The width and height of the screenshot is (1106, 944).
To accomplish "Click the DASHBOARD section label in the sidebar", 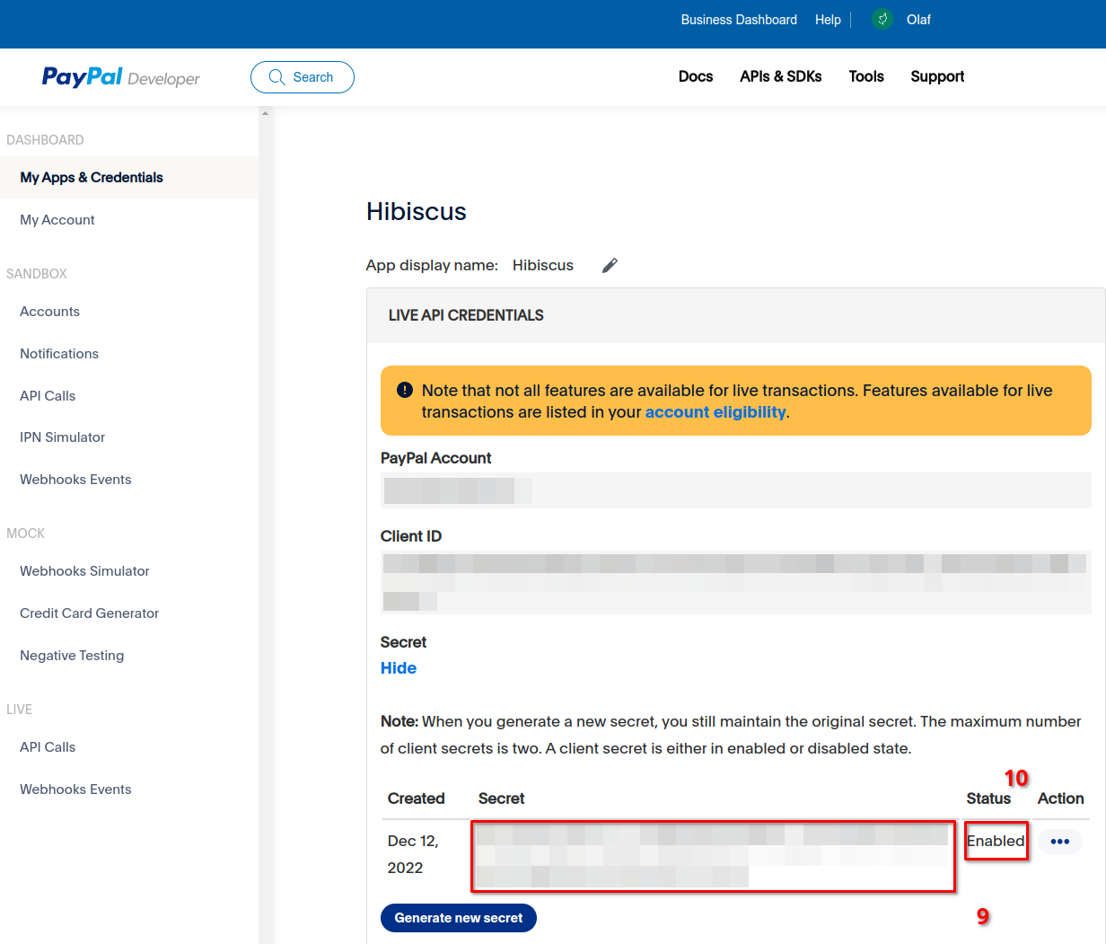I will tap(45, 140).
